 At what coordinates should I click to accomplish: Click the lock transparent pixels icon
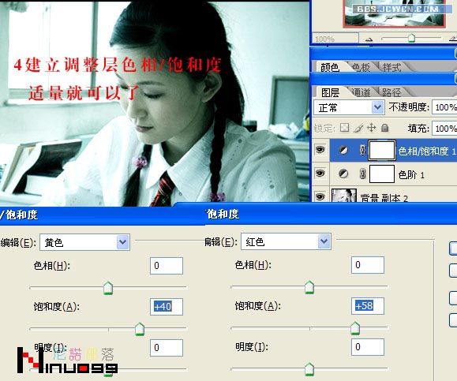tap(344, 128)
